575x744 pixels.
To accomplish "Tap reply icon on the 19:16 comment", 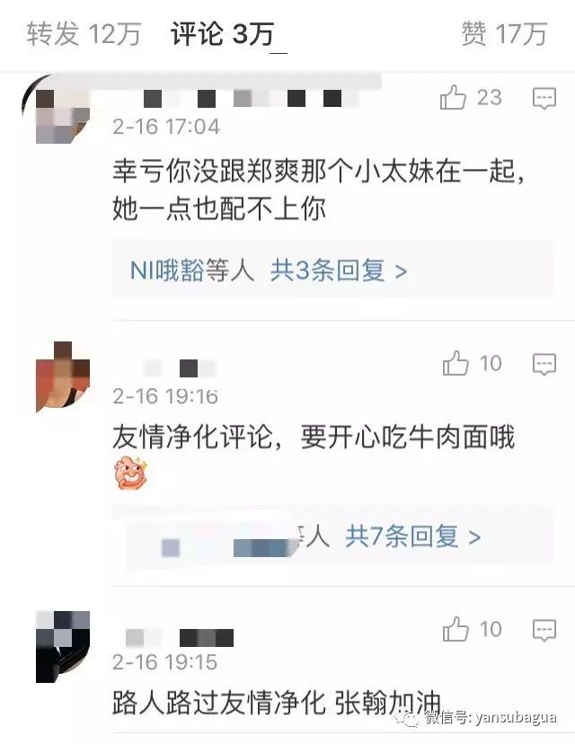I will tap(544, 365).
